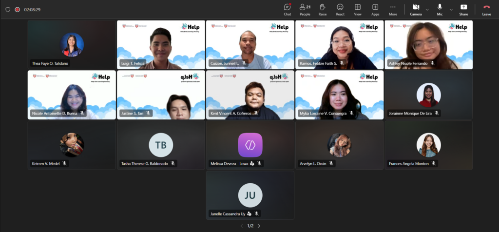
Task: Expand the Mic options dropdown arrow
Action: [x=451, y=10]
